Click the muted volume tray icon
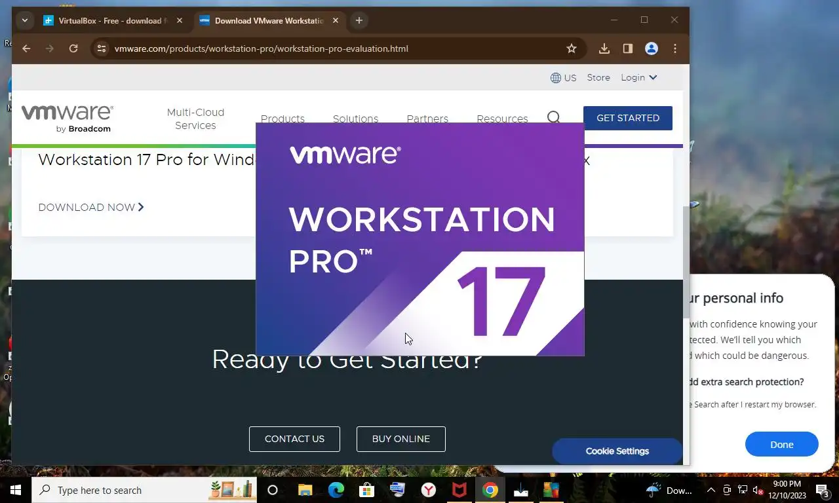This screenshot has height=503, width=839. tap(758, 490)
